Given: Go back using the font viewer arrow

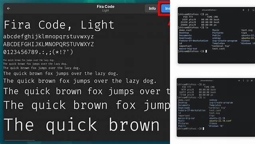Looking at the screenshot, I should [x=8, y=8].
